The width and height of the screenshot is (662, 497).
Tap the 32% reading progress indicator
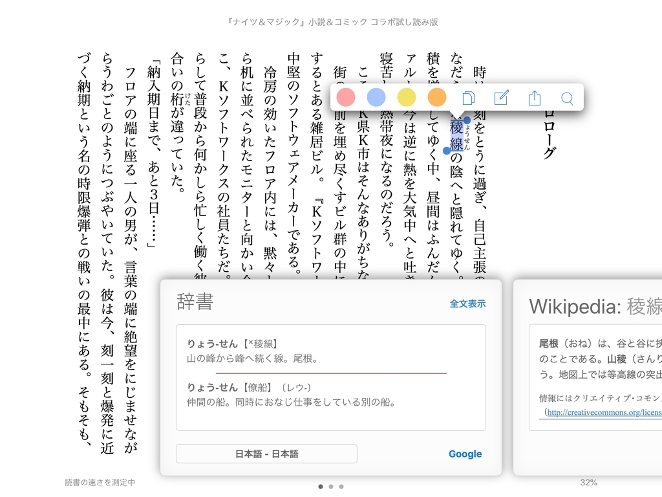tap(587, 482)
